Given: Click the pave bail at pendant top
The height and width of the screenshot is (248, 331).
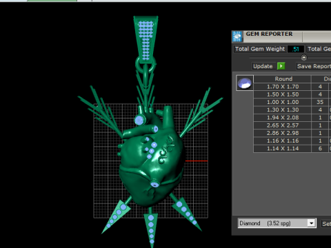Looking at the screenshot, I should tap(146, 39).
